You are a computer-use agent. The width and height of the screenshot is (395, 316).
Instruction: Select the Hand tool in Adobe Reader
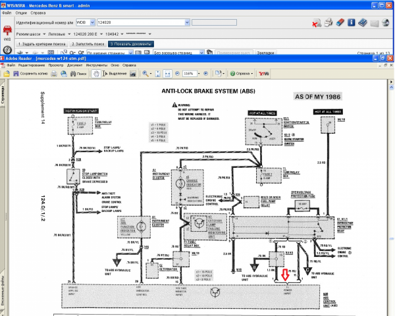(x=96, y=74)
